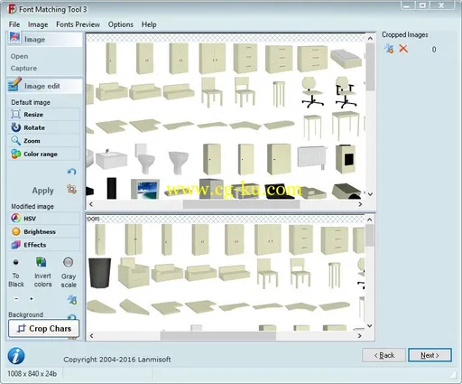Click the Image section header icon
462x384 pixels.
coord(14,38)
